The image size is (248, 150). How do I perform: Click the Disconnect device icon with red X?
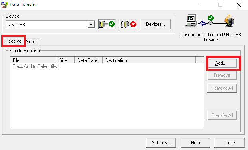click(x=128, y=24)
